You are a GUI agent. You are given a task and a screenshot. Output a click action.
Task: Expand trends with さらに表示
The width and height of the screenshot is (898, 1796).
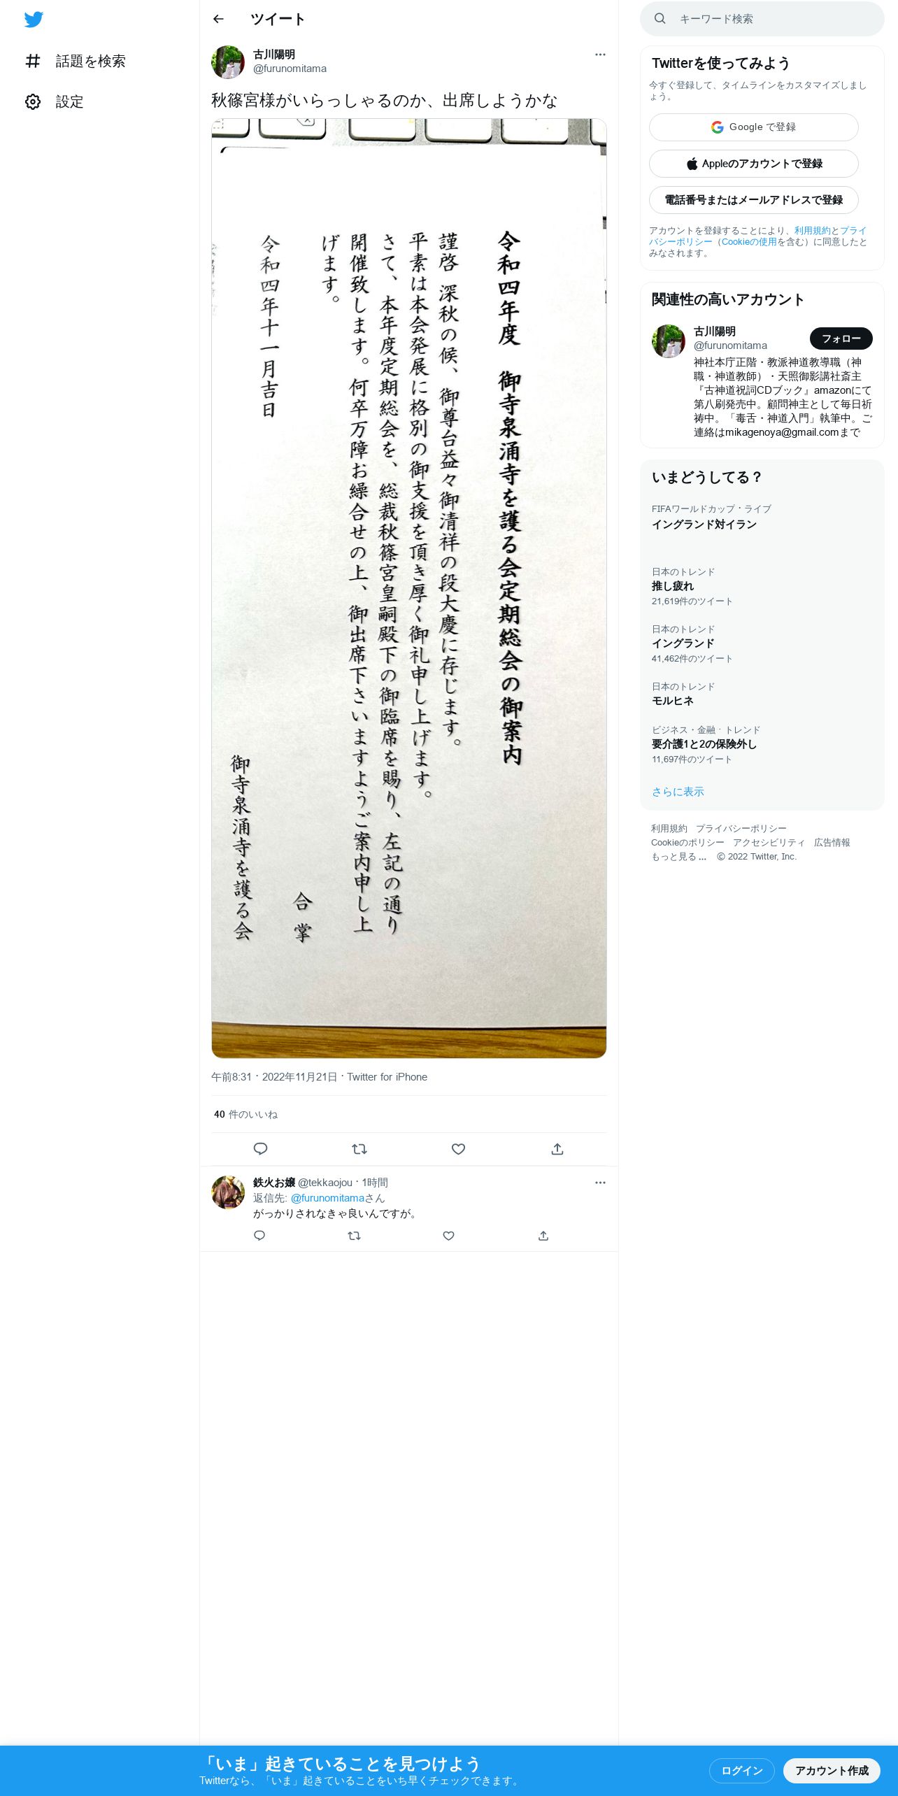(x=678, y=792)
